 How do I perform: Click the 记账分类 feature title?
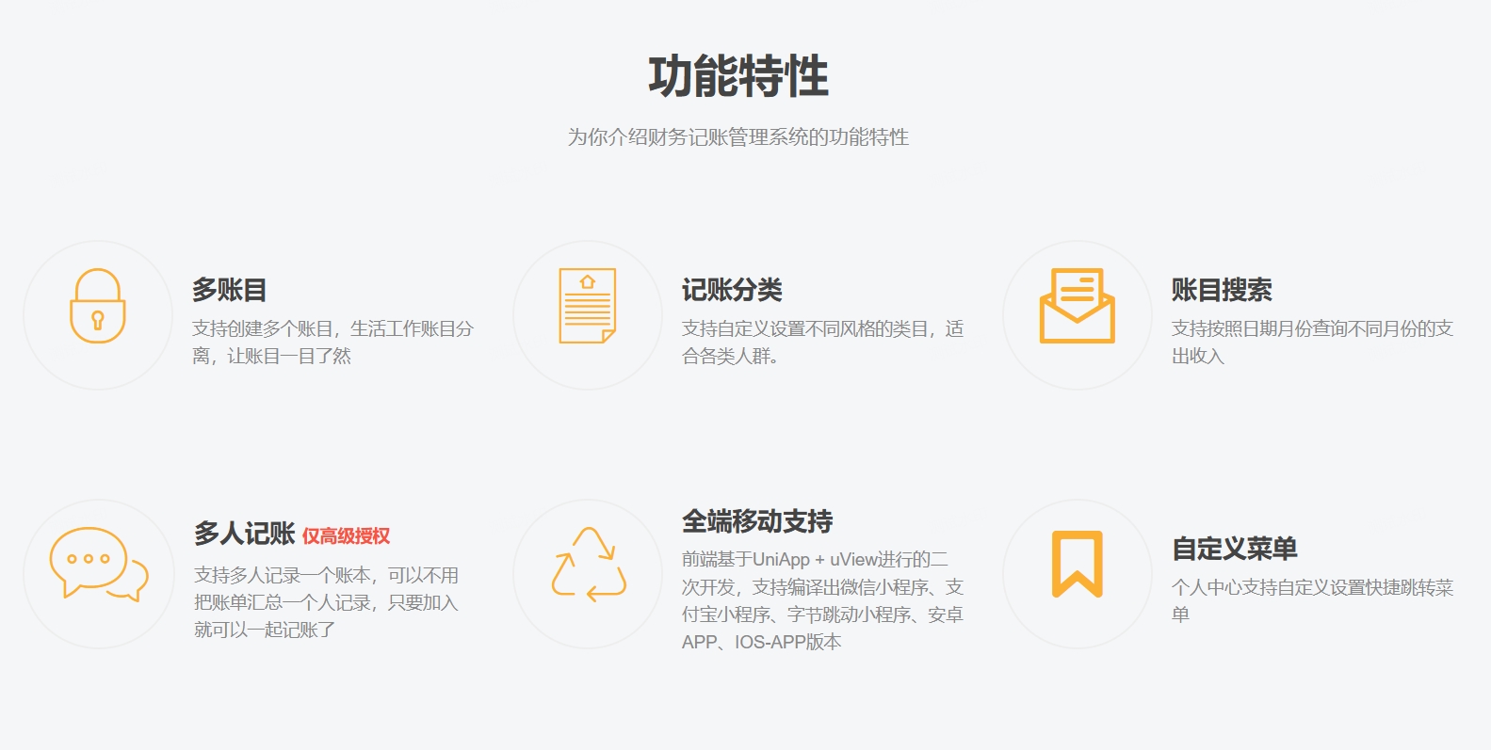coord(733,290)
